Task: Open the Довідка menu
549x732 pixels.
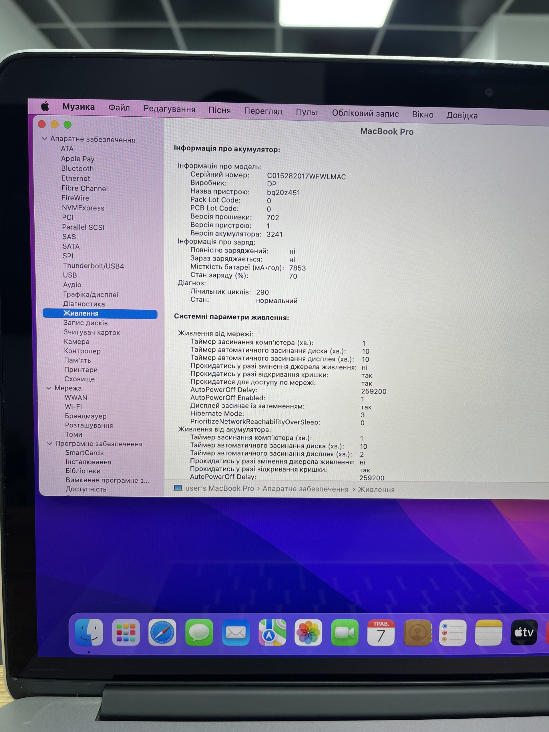Action: [x=462, y=116]
